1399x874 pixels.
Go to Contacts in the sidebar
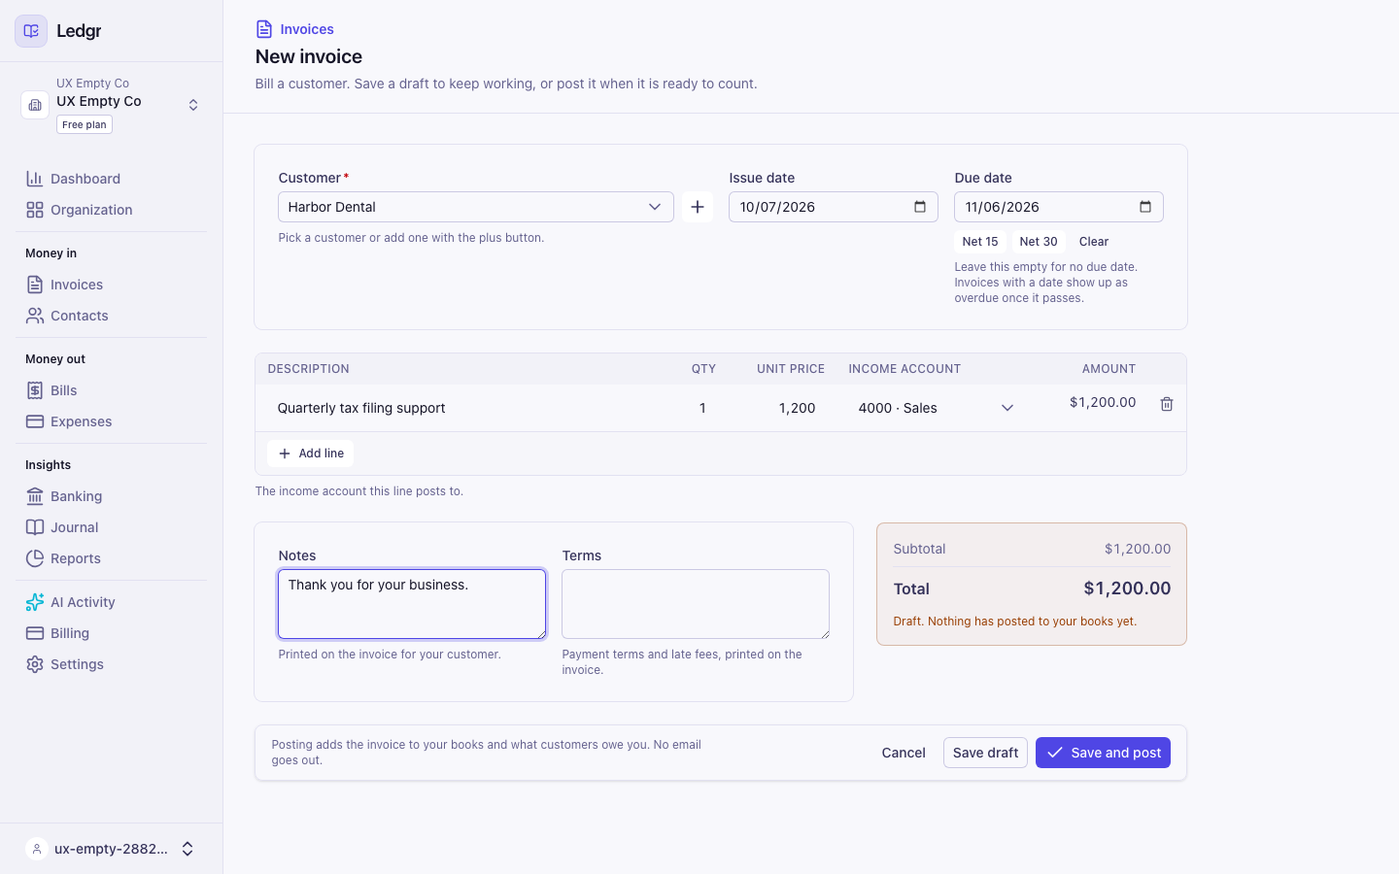tap(112, 316)
